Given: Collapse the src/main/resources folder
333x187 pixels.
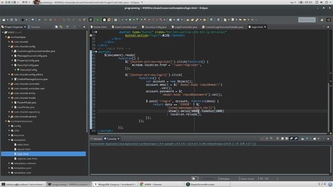Looking at the screenshot, I should click(x=6, y=121).
